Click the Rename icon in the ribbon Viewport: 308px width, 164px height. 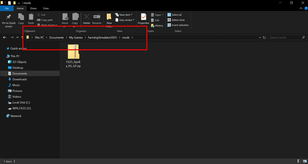point(97,18)
